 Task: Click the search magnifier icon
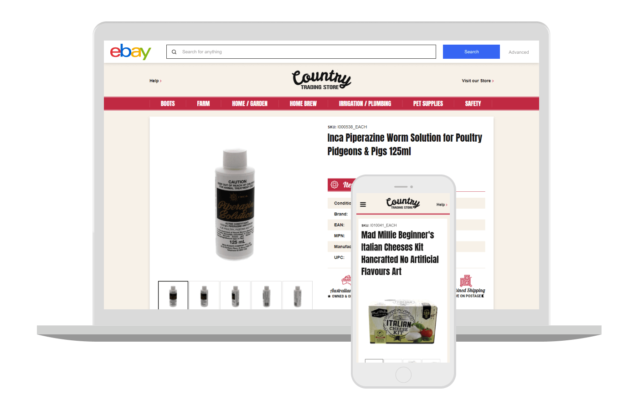pyautogui.click(x=174, y=52)
